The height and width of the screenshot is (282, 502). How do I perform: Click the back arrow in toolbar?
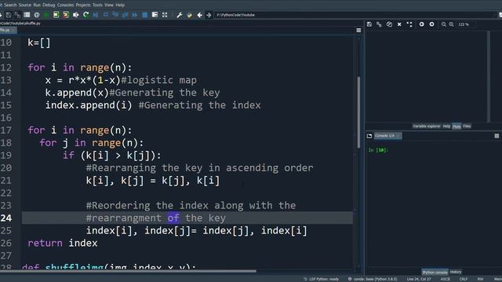199,15
